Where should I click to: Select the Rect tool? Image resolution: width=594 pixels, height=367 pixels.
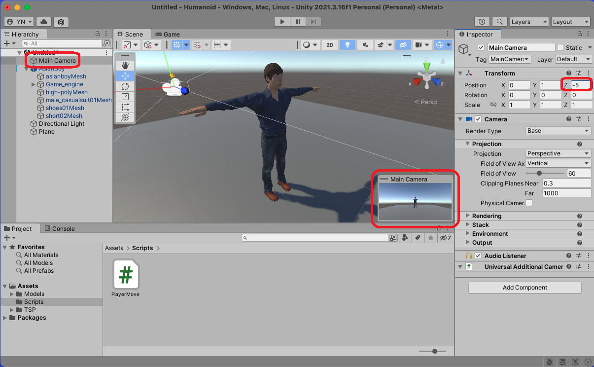point(125,107)
